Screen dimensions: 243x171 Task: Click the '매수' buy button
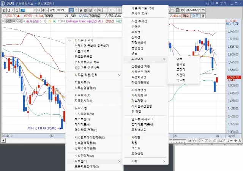tap(186, 16)
